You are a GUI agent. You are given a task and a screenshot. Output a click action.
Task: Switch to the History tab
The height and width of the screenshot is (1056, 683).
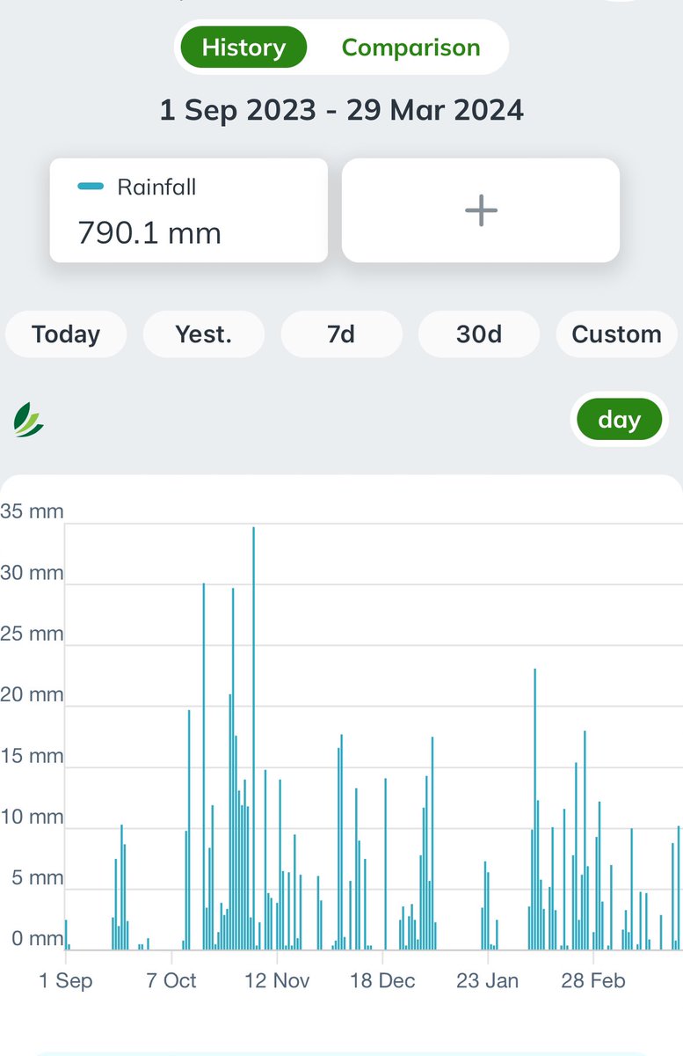pyautogui.click(x=243, y=48)
